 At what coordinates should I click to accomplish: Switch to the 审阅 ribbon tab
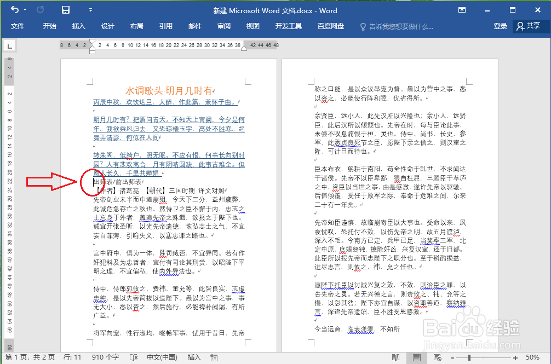click(223, 26)
